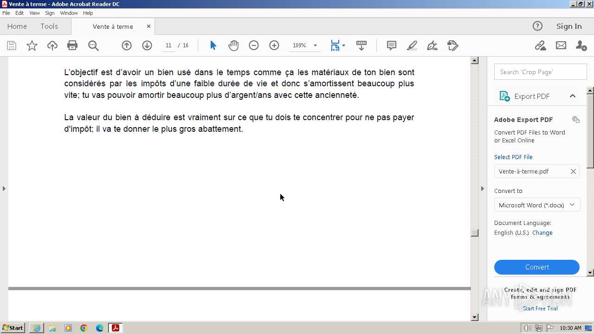Click the Search 'Crop Page' field
The height and width of the screenshot is (334, 594).
point(541,72)
